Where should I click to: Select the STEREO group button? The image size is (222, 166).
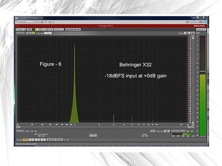25,140
